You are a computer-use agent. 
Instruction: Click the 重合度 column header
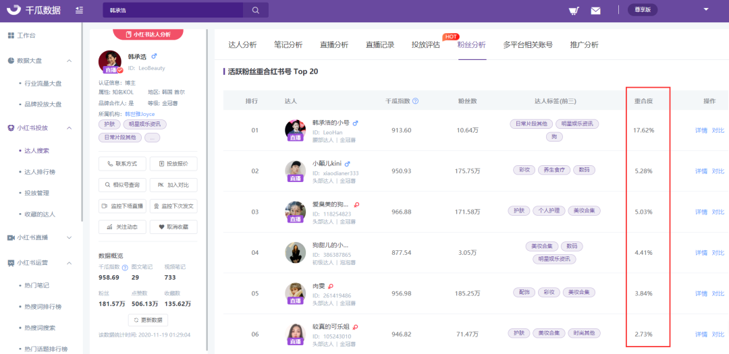(644, 101)
